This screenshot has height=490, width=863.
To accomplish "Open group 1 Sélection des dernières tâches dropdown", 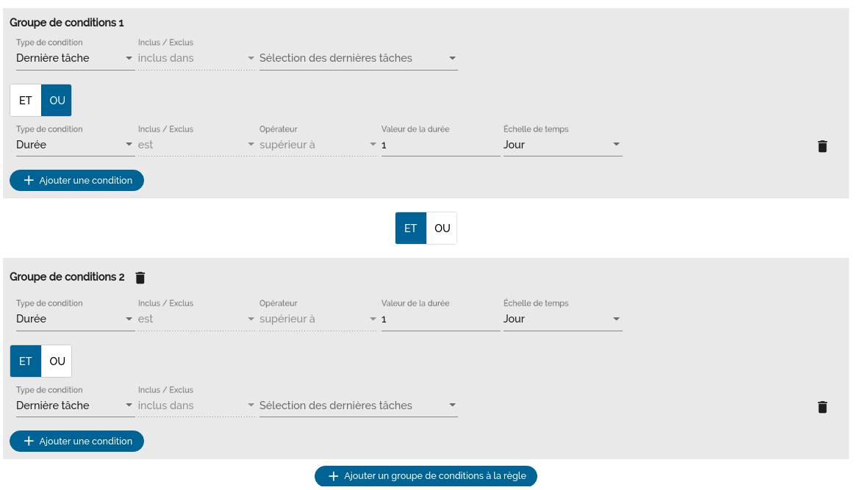I will [x=358, y=58].
